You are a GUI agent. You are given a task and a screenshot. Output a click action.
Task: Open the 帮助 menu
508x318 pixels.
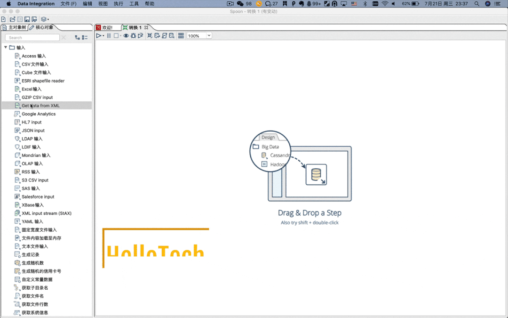click(x=150, y=4)
